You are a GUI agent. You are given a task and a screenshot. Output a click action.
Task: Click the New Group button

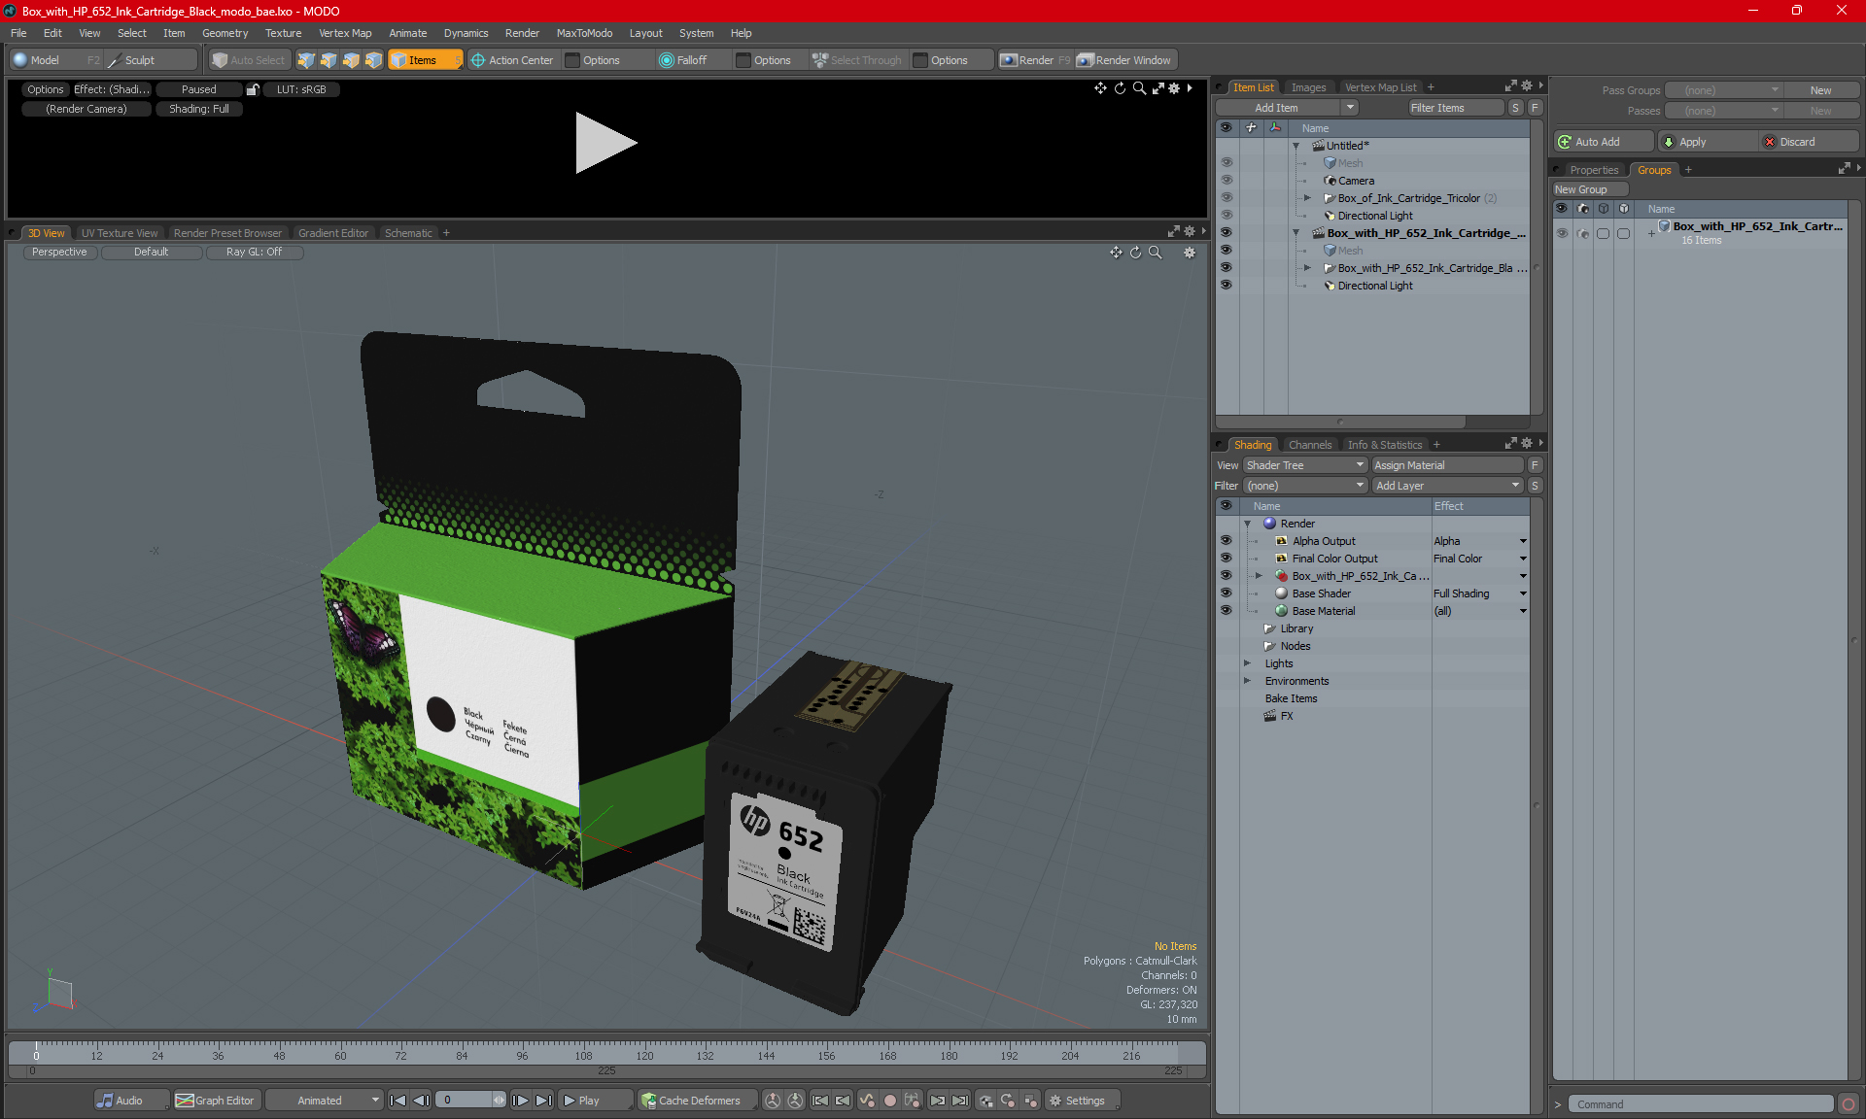click(x=1590, y=189)
